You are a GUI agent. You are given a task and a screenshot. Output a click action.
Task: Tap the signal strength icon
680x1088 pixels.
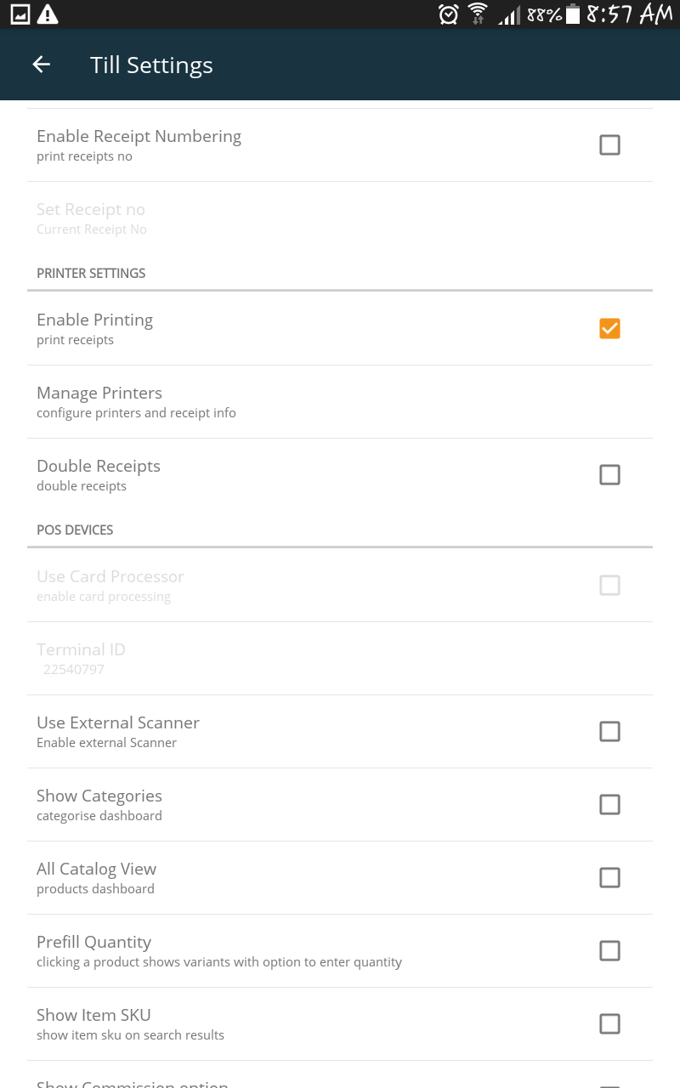pyautogui.click(x=509, y=15)
